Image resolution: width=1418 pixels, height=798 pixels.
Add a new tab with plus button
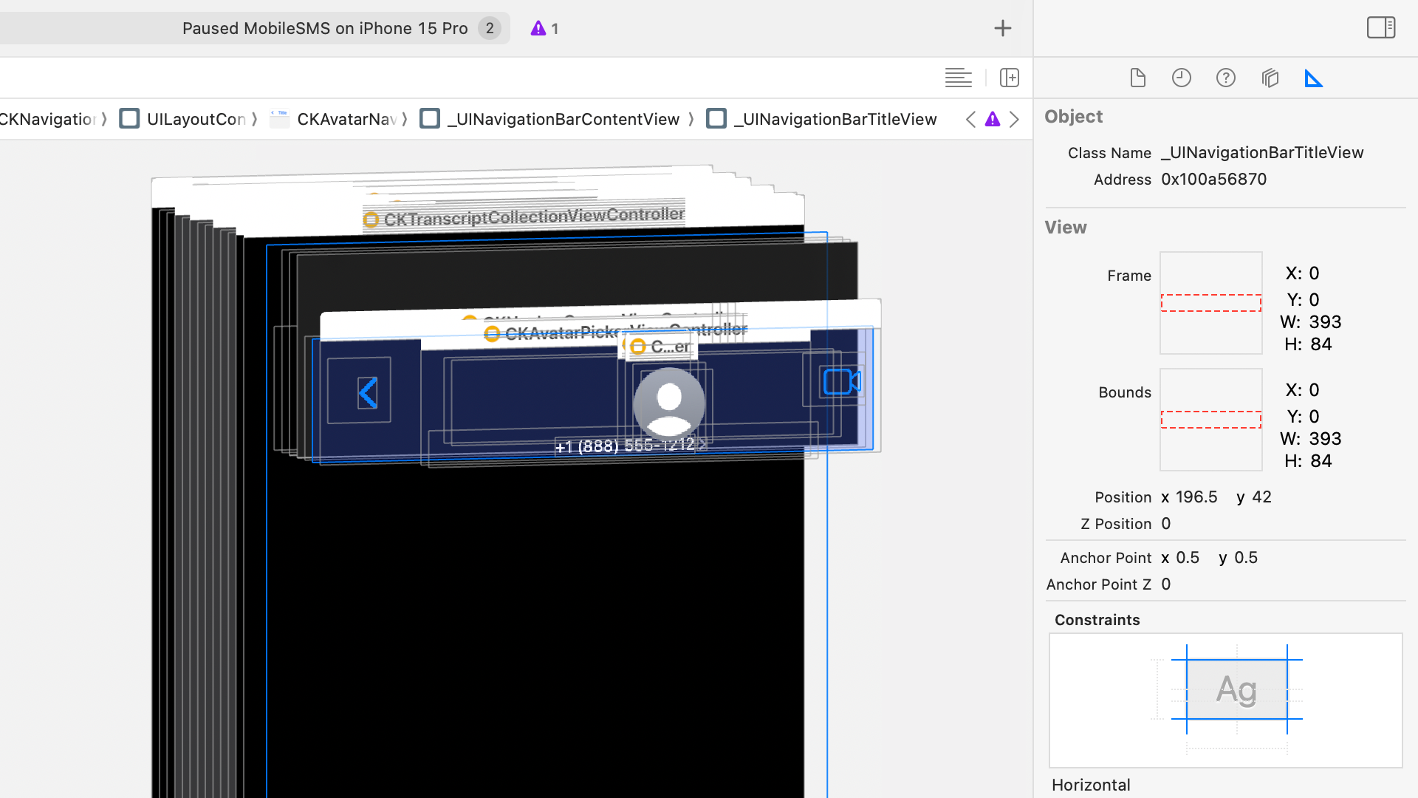[x=1002, y=28]
